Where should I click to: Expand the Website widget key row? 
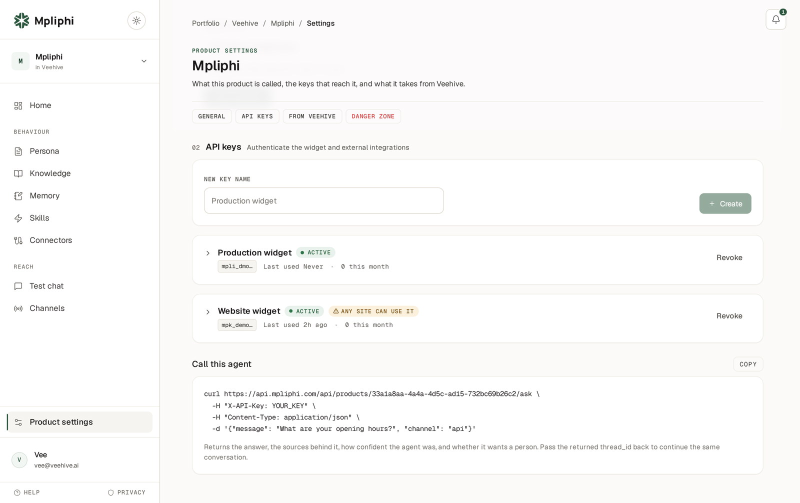click(x=208, y=312)
